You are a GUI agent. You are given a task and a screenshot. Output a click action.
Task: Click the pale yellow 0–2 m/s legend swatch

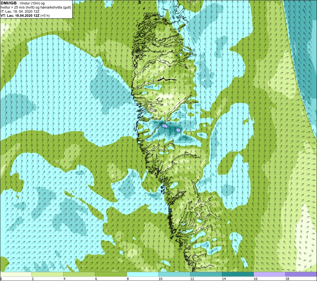16,274
